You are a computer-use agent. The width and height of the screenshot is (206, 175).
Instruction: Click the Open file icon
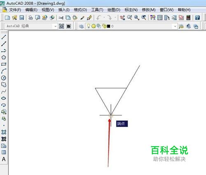pyautogui.click(x=14, y=18)
